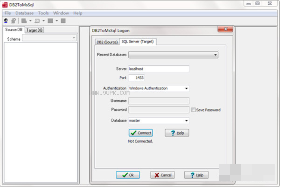Open the Tools menu

click(43, 13)
